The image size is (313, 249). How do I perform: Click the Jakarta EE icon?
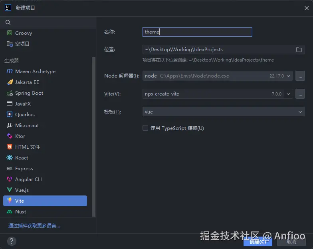click(x=10, y=82)
